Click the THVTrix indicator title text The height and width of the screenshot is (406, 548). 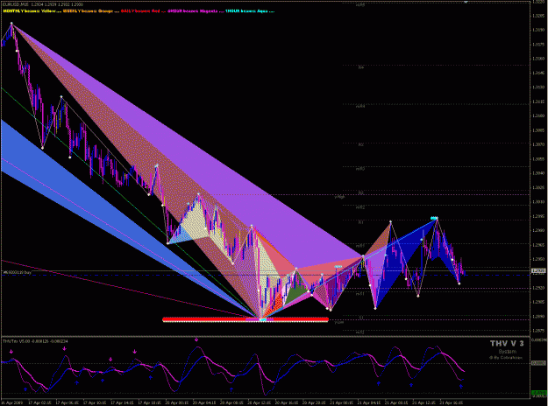click(x=35, y=340)
